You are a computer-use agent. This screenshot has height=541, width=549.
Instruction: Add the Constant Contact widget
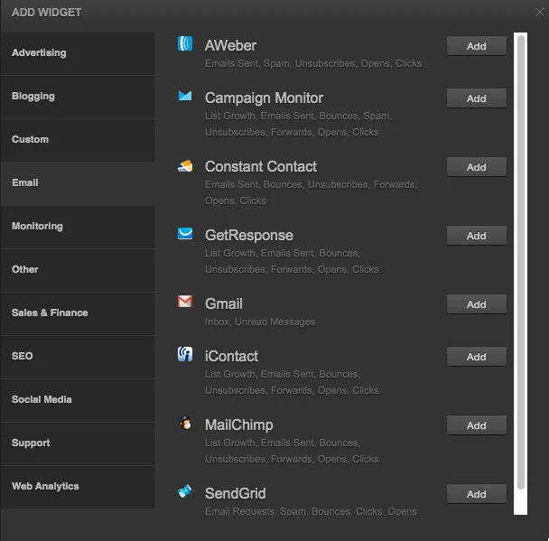(x=476, y=167)
